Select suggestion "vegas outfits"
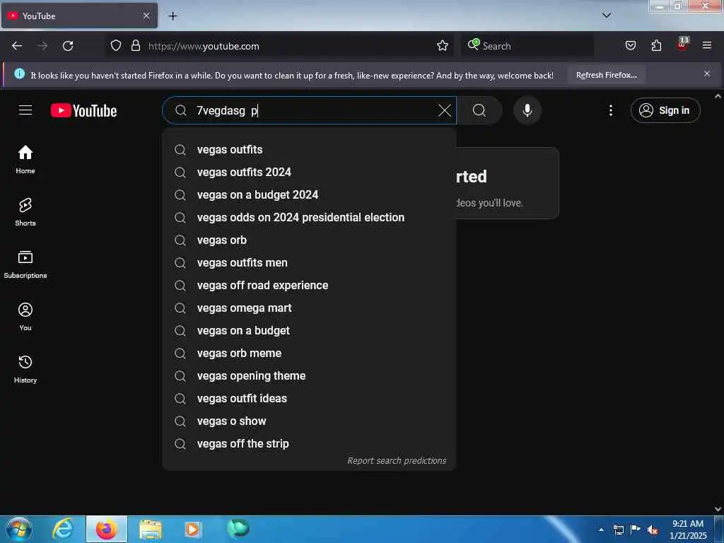 (309, 150)
